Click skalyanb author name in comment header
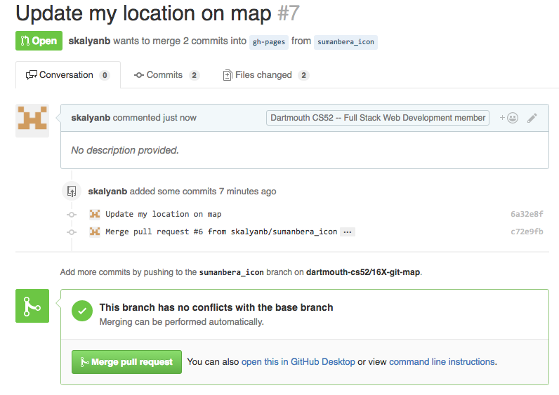The height and width of the screenshot is (395, 559). 91,118
